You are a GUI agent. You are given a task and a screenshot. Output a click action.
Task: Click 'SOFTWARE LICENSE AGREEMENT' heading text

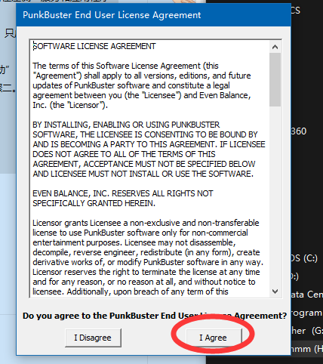tap(94, 46)
